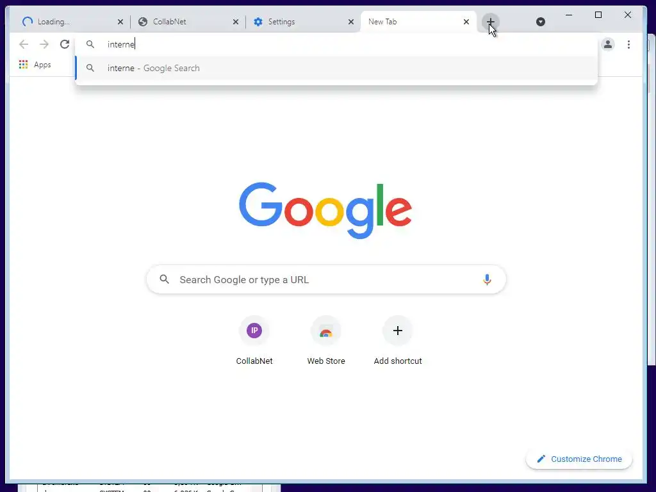Maximize the Chrome window
Viewport: 656px width, 492px height.
[598, 15]
